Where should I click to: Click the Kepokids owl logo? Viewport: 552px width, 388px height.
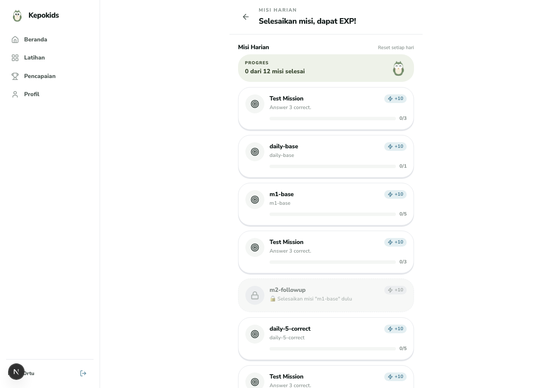(x=17, y=16)
